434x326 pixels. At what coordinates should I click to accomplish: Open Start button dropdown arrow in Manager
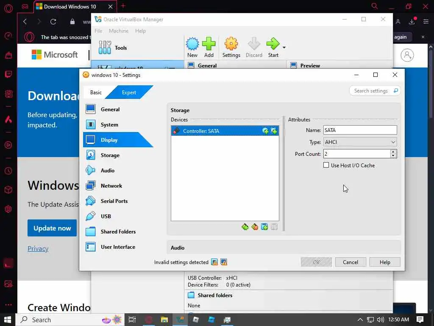(284, 48)
